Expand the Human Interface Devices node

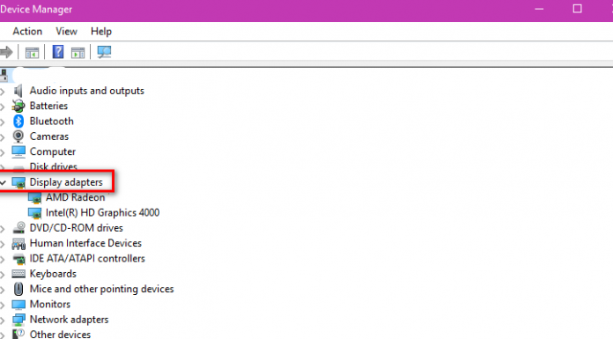pos(3,244)
